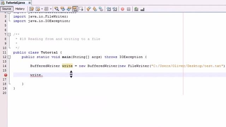
Task: Click the Find Selection magnifier icon
Action: (56, 9)
